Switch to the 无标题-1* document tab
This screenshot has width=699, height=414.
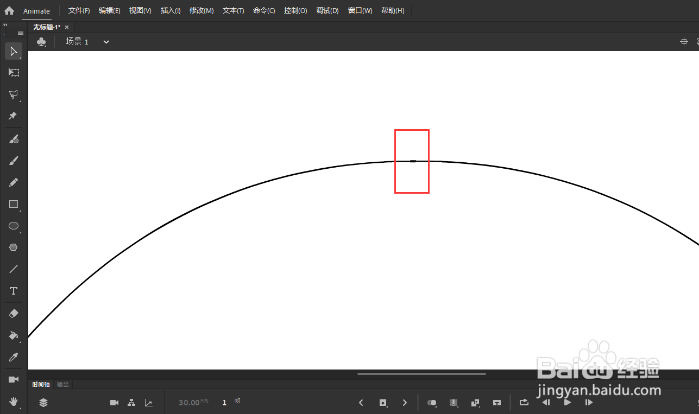47,27
